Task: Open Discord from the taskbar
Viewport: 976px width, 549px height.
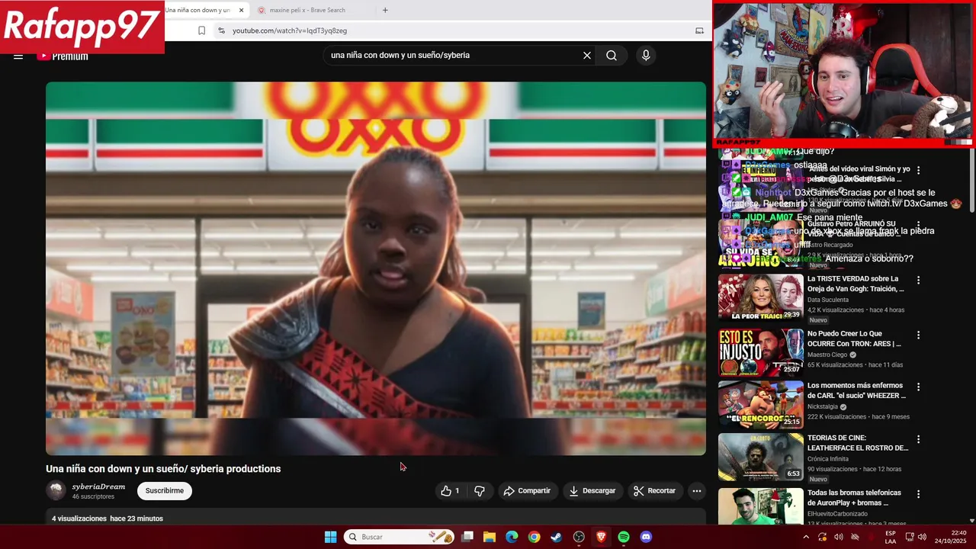Action: pyautogui.click(x=646, y=537)
